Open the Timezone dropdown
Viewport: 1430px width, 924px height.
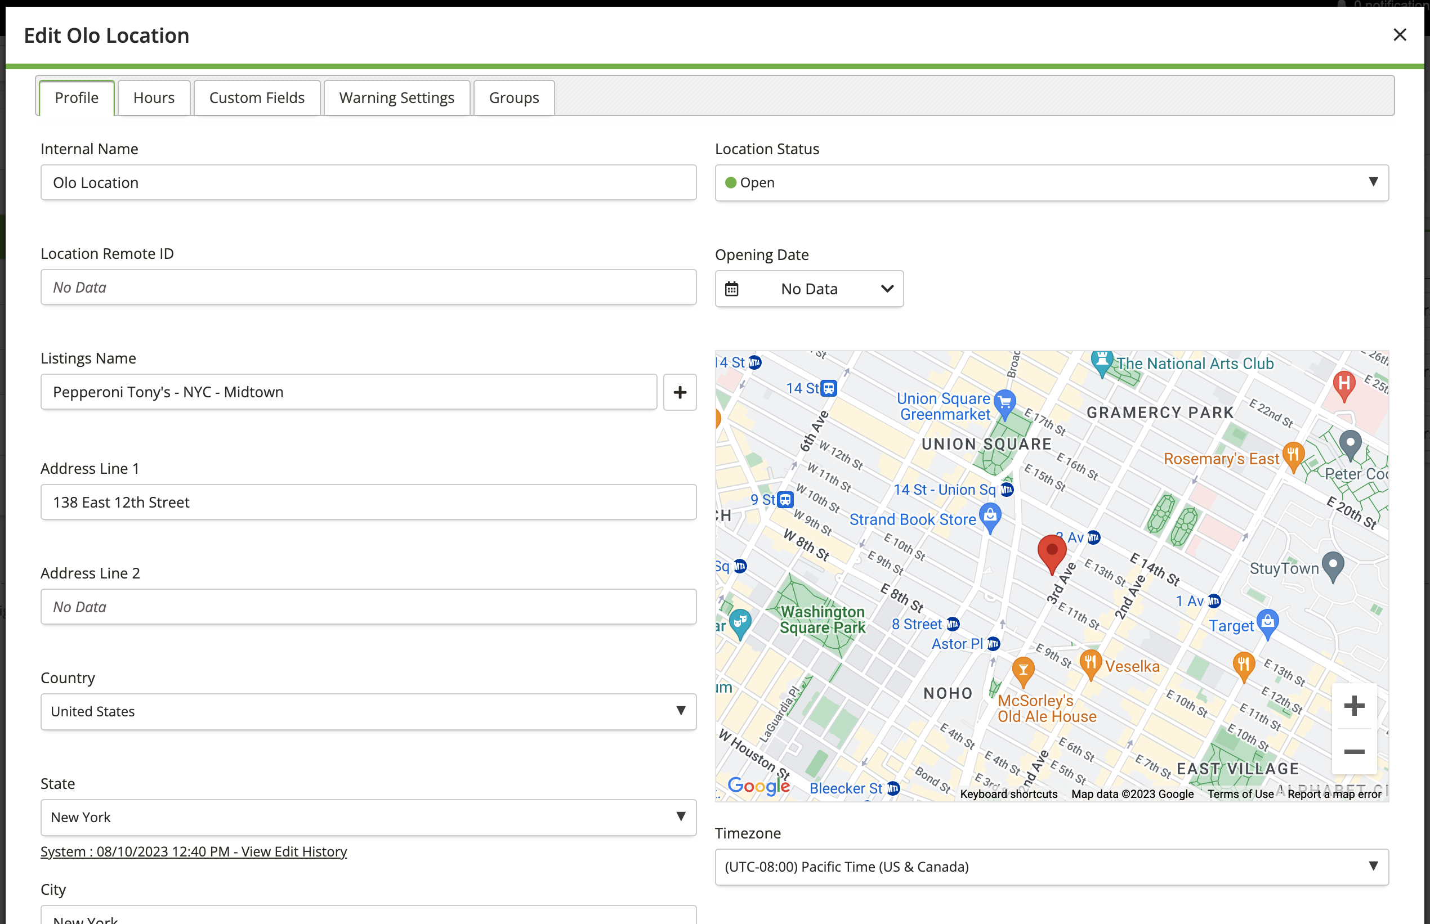[x=1051, y=867]
